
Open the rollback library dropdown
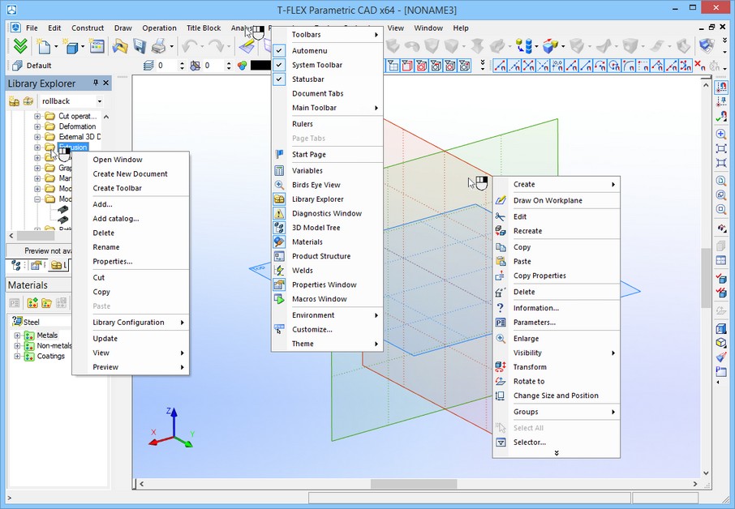pyautogui.click(x=99, y=101)
